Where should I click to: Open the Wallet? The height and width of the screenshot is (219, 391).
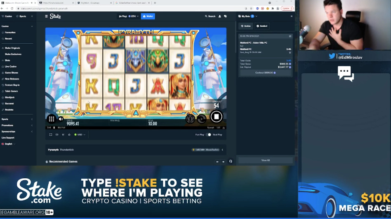point(148,16)
